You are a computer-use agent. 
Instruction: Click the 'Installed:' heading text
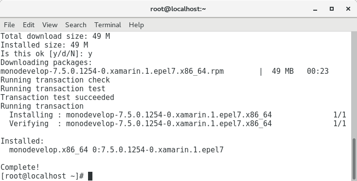[22, 141]
